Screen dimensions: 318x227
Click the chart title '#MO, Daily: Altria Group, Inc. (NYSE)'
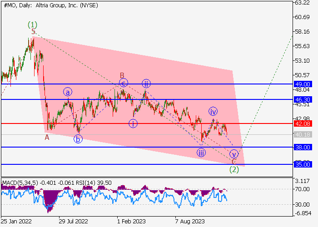pos(51,5)
